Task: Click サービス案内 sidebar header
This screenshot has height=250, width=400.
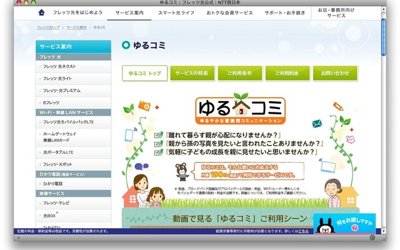Action: pyautogui.click(x=74, y=47)
